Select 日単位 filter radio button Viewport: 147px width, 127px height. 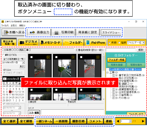[14, 73]
